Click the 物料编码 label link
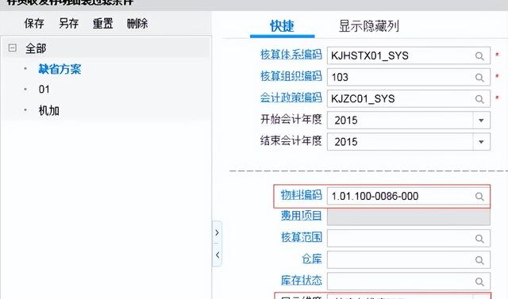This screenshot has height=299, width=508. click(302, 195)
